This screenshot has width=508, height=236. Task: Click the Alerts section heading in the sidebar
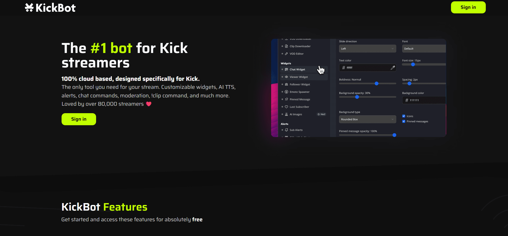[285, 124]
